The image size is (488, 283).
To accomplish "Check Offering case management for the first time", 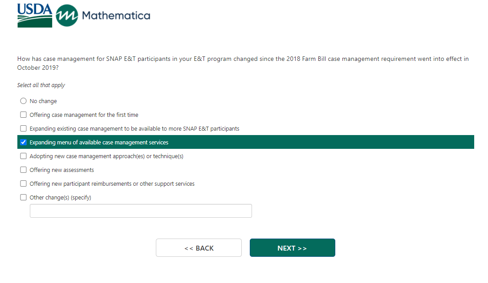I will [24, 115].
